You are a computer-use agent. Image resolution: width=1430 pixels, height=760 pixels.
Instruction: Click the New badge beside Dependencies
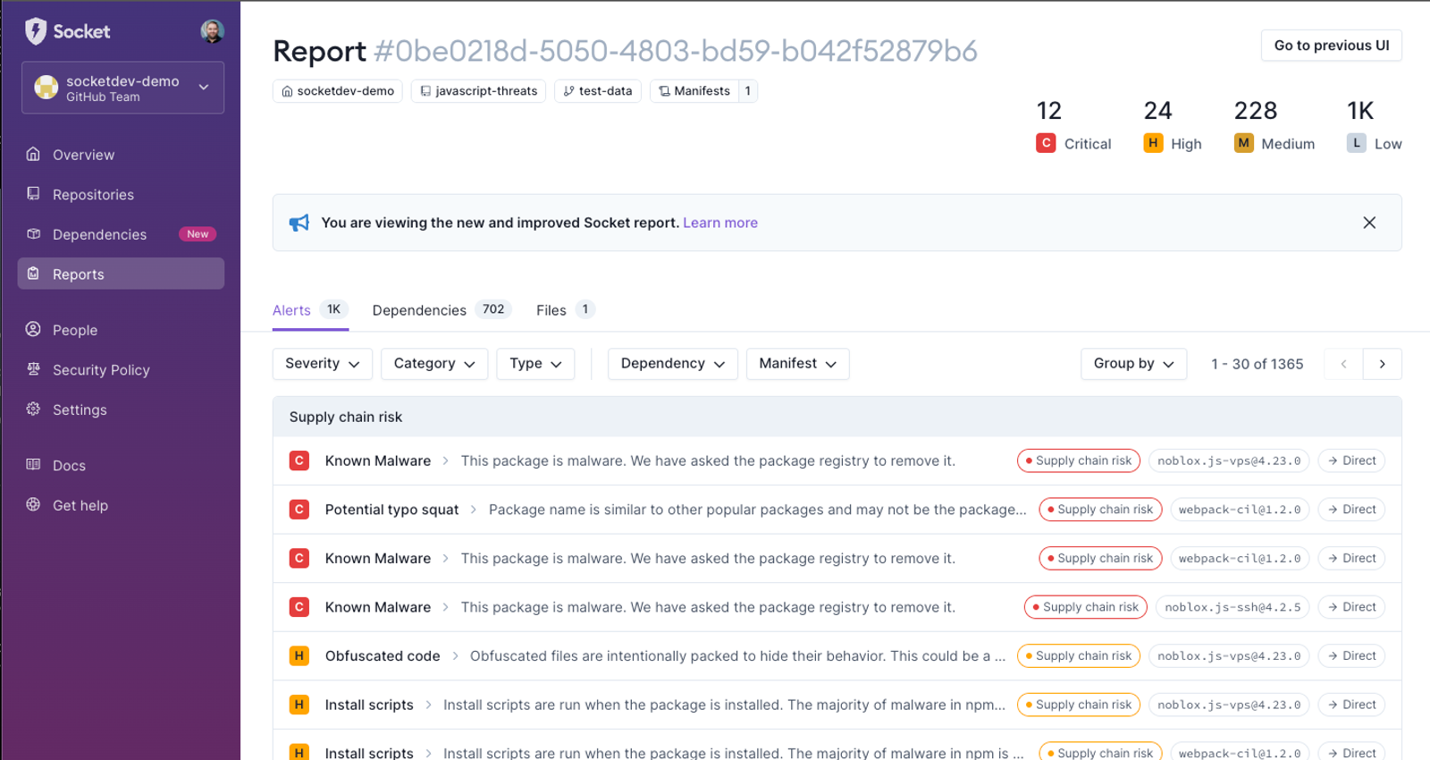(198, 234)
